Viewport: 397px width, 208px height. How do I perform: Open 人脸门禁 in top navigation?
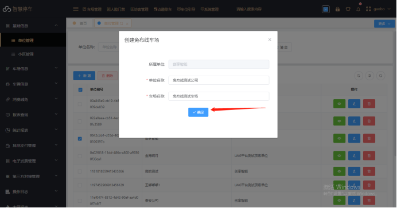point(116,9)
